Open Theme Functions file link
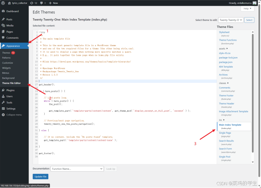The image size is (261, 188). click(x=228, y=40)
